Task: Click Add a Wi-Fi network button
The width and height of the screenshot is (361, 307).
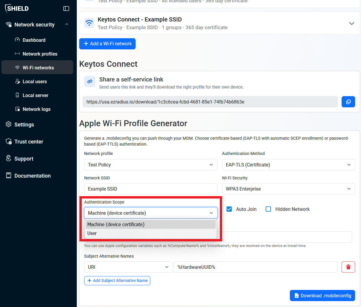Action: 107,44
